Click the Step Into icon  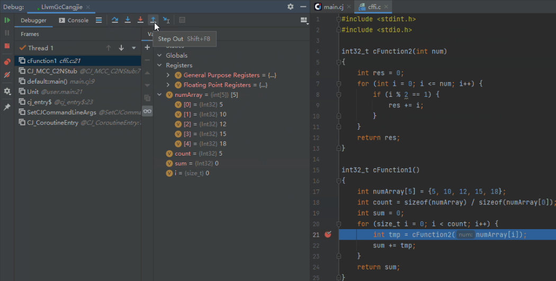pyautogui.click(x=128, y=20)
